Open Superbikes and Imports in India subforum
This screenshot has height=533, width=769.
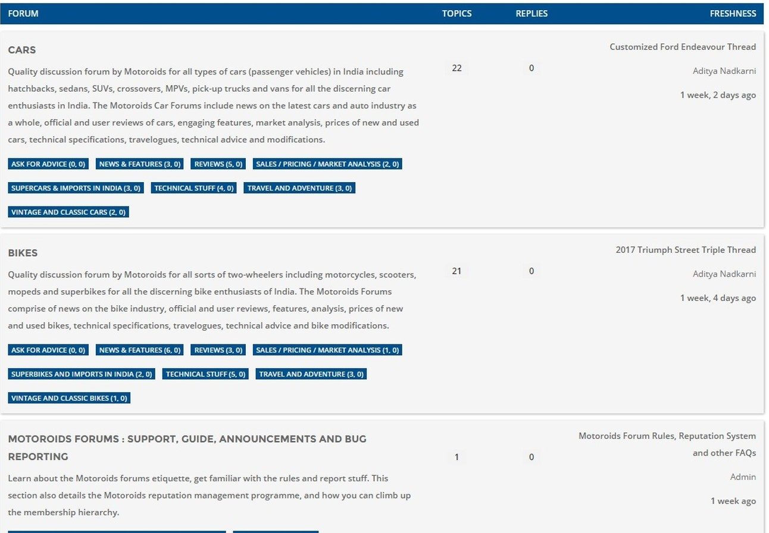click(82, 374)
